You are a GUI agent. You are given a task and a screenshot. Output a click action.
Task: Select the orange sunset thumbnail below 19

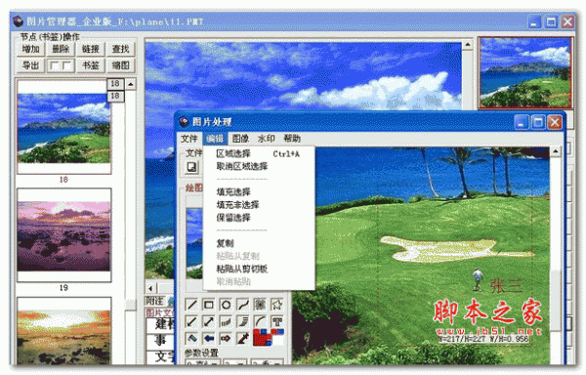[x=63, y=331]
